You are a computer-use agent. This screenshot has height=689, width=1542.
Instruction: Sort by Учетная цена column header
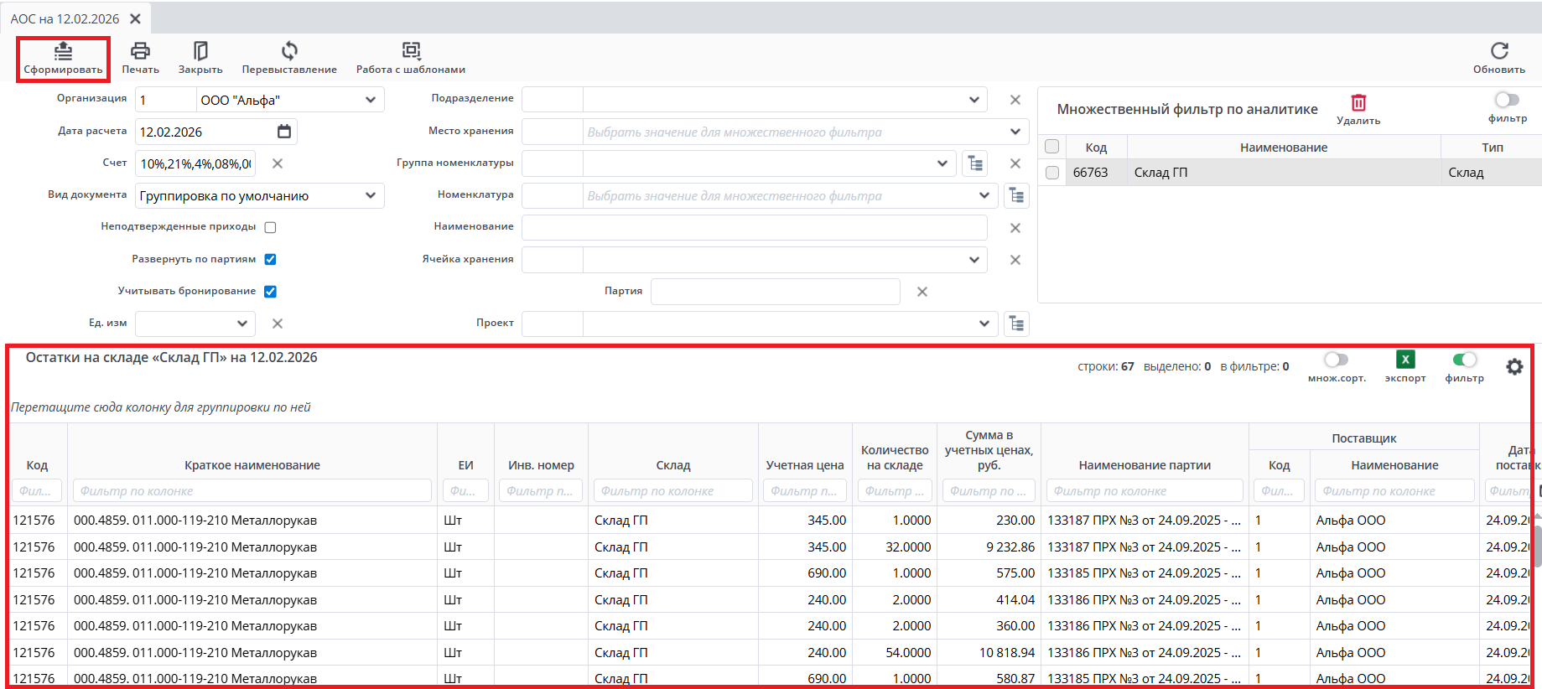point(804,465)
